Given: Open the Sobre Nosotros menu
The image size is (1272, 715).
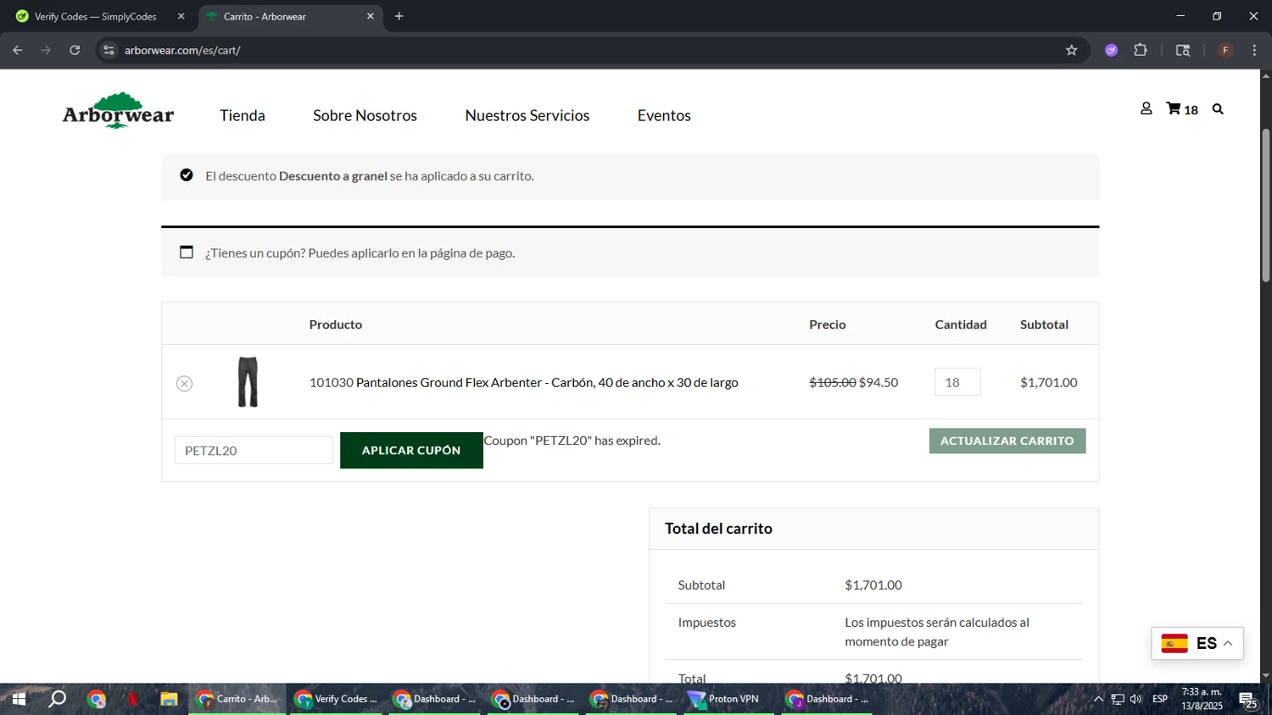Looking at the screenshot, I should point(365,115).
